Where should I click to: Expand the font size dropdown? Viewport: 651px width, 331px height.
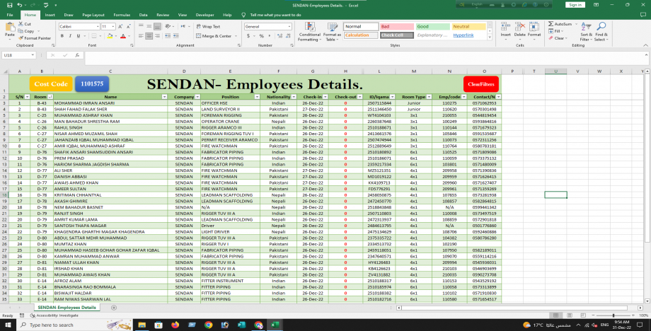[x=113, y=26]
